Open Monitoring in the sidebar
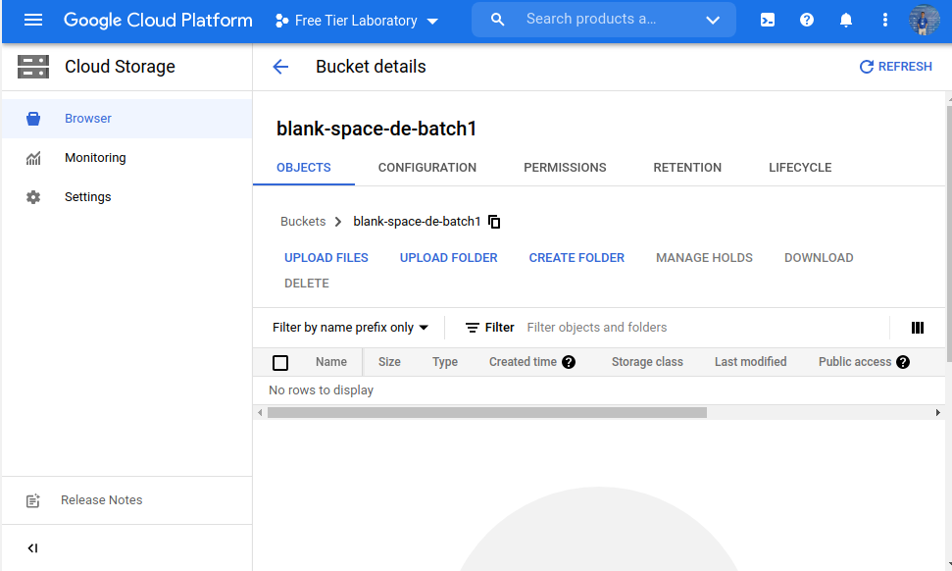The width and height of the screenshot is (952, 571). pyautogui.click(x=126, y=158)
